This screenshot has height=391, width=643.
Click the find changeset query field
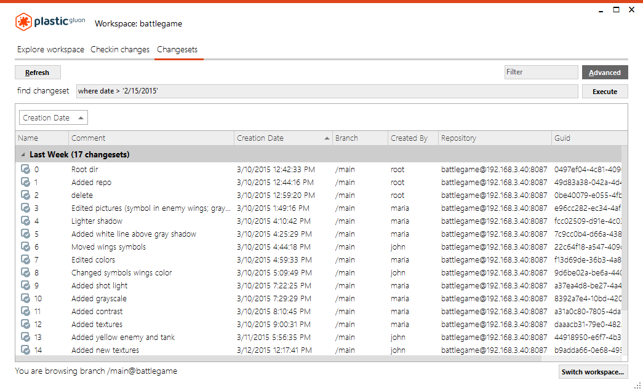pos(327,91)
